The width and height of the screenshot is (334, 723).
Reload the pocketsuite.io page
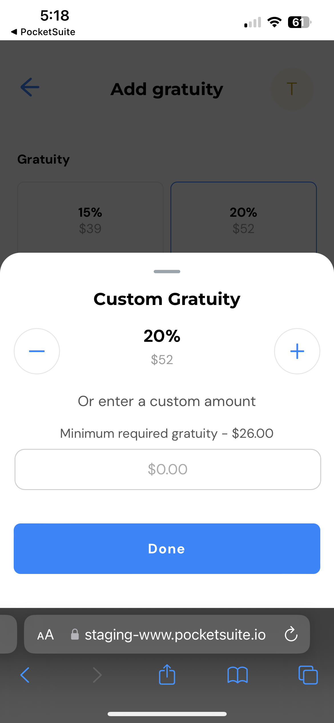[x=291, y=634]
